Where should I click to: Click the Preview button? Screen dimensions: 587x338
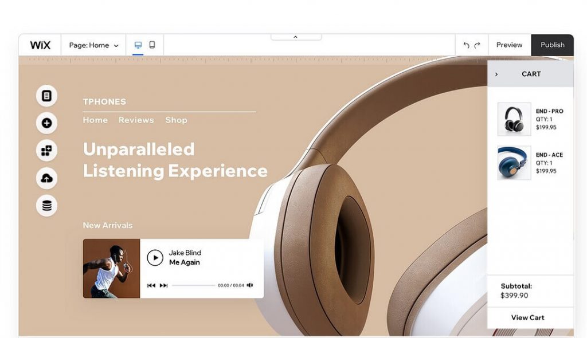pyautogui.click(x=510, y=45)
